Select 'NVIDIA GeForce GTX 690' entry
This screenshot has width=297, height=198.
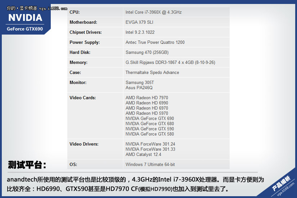click(x=150, y=118)
